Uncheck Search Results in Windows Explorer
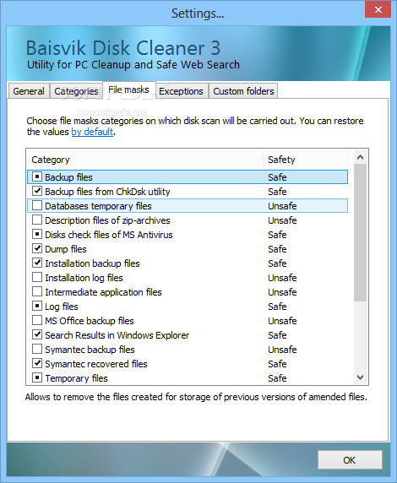This screenshot has width=397, height=483. [x=37, y=334]
